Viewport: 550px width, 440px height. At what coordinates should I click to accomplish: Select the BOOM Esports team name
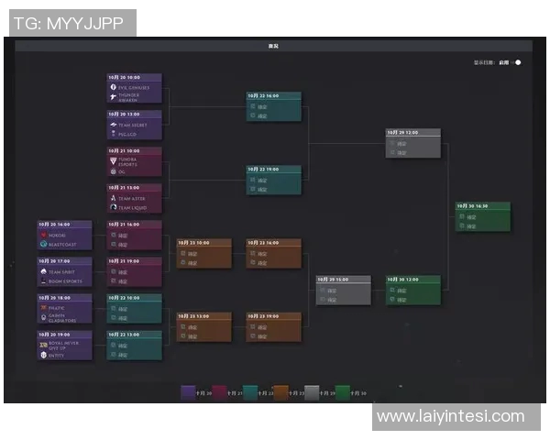(65, 281)
